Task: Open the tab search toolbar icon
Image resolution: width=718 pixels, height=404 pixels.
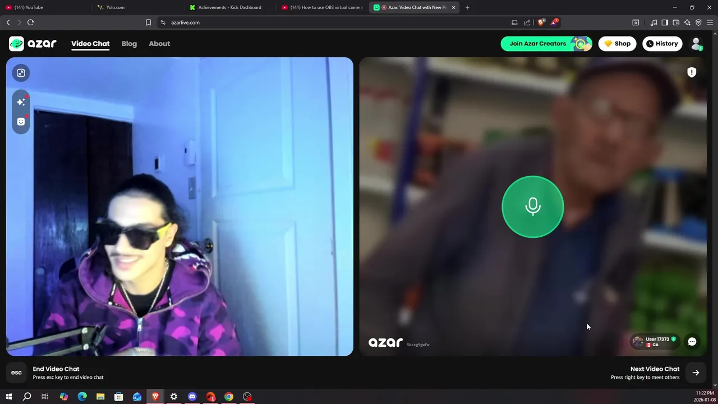Action: click(x=636, y=22)
